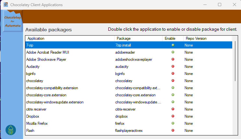The height and width of the screenshot is (139, 241).
Task: Toggle the enable indicator for Adobe Shockwave Player
Action: coord(173,59)
